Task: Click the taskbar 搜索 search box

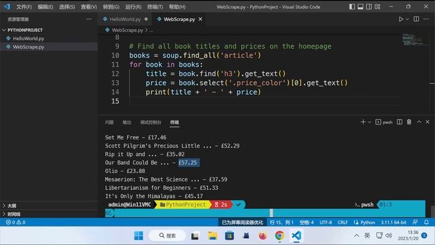Action: pos(168,235)
